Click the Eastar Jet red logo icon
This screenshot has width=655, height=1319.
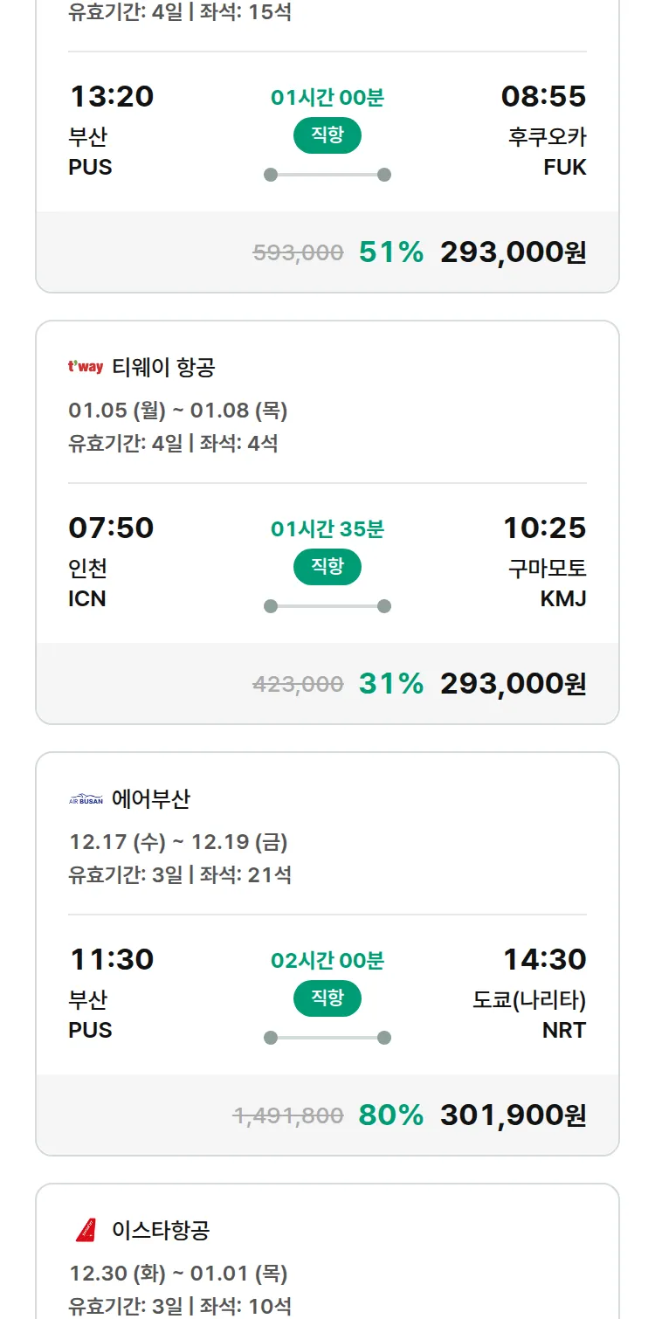[86, 1231]
